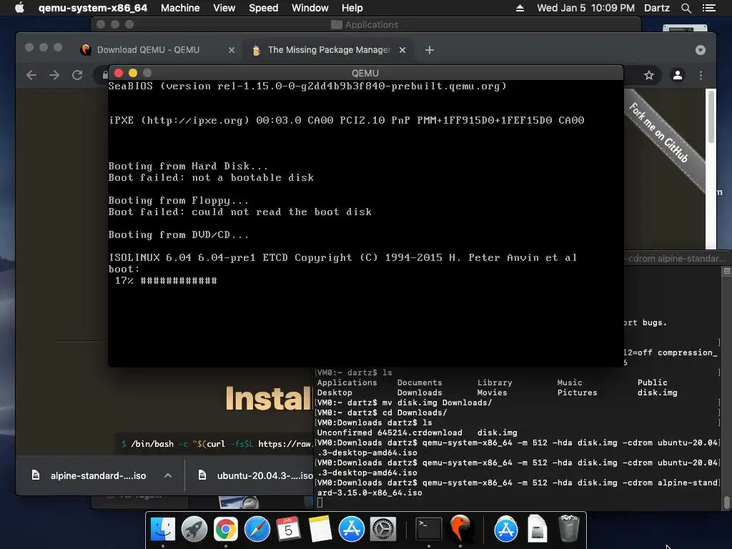Click the eject icon in menu bar
This screenshot has width=732, height=549.
point(520,8)
